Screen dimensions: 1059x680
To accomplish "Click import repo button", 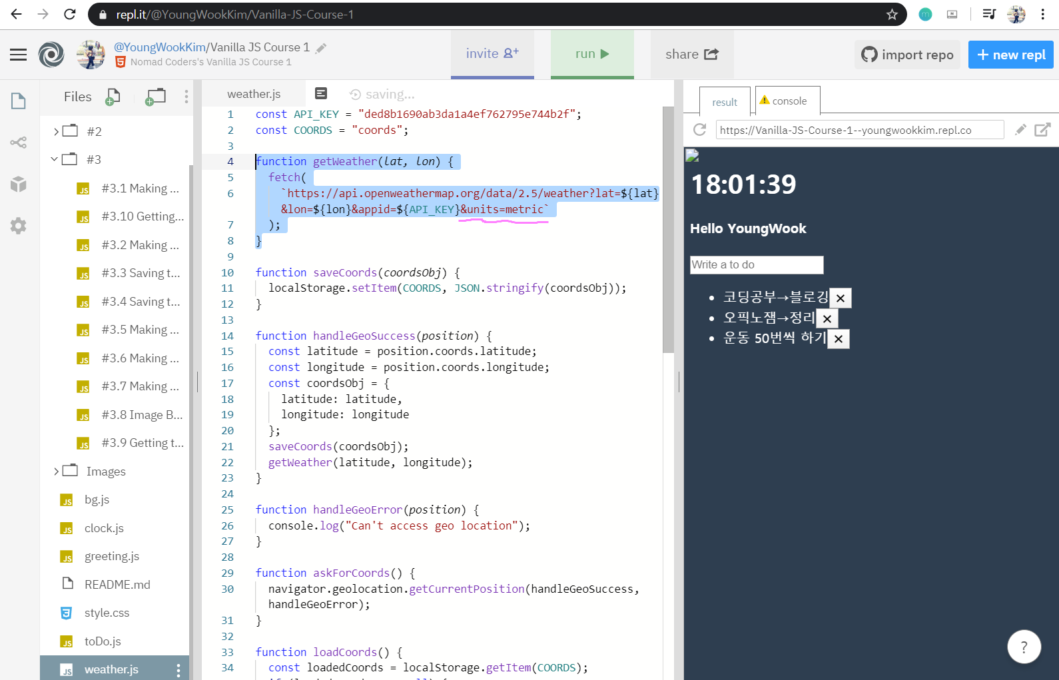I will click(907, 55).
